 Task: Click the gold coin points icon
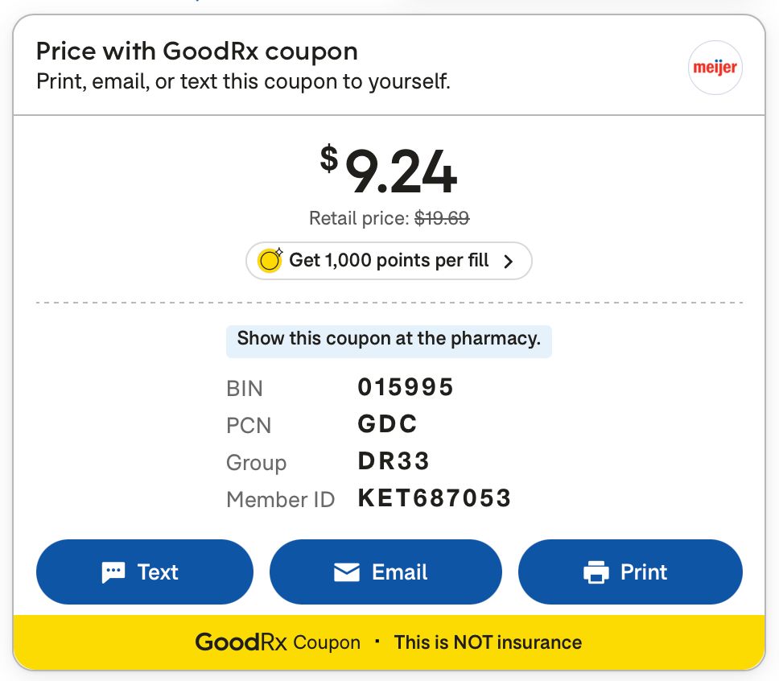(270, 260)
